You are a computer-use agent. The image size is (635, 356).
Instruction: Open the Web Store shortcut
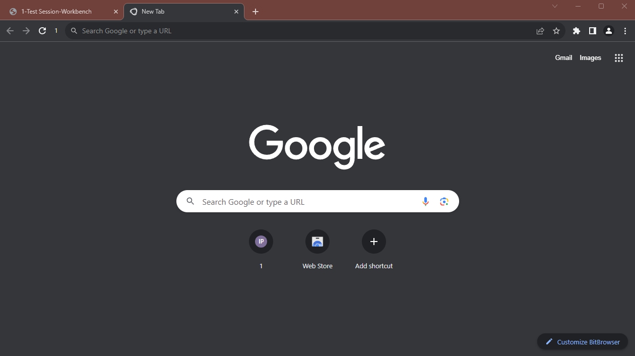(317, 250)
